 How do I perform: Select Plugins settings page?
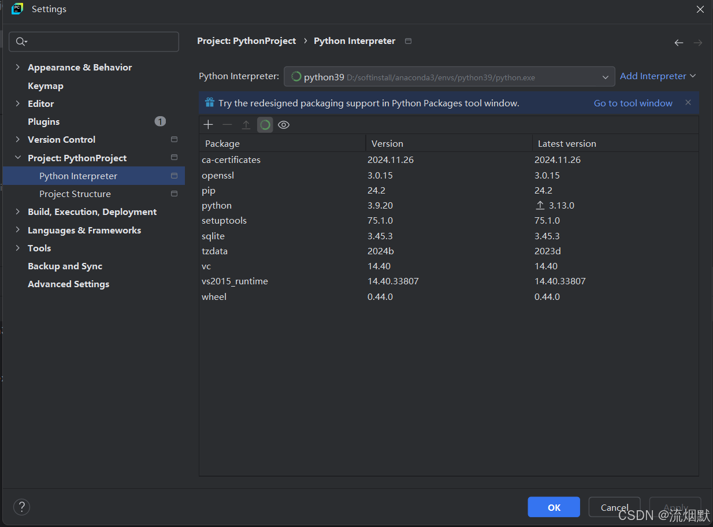point(44,121)
